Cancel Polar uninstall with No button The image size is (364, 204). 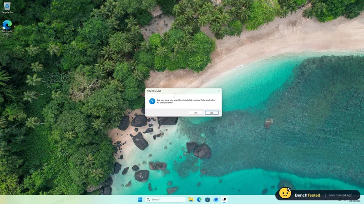[x=212, y=112]
